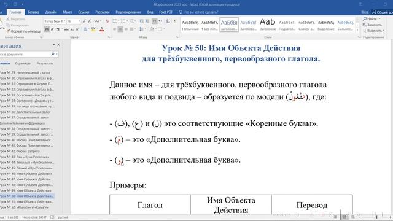The height and width of the screenshot is (221, 393).
Task: Apply the Title (Заголовок) 'Aab' style
Action: (268, 25)
